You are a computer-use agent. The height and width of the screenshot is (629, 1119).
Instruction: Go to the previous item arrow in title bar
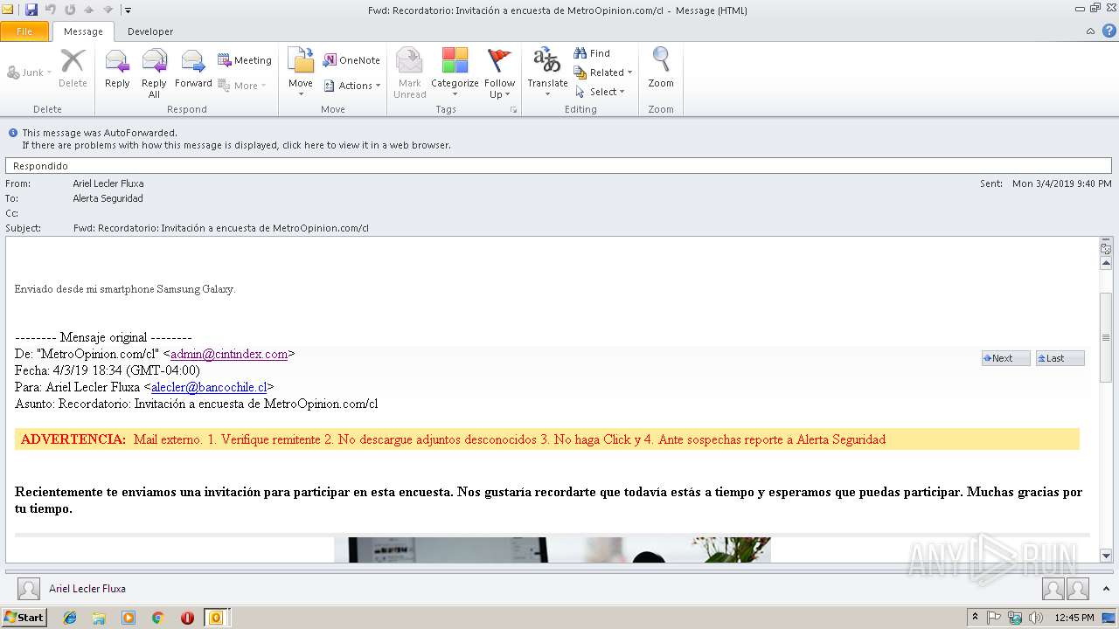coord(89,10)
